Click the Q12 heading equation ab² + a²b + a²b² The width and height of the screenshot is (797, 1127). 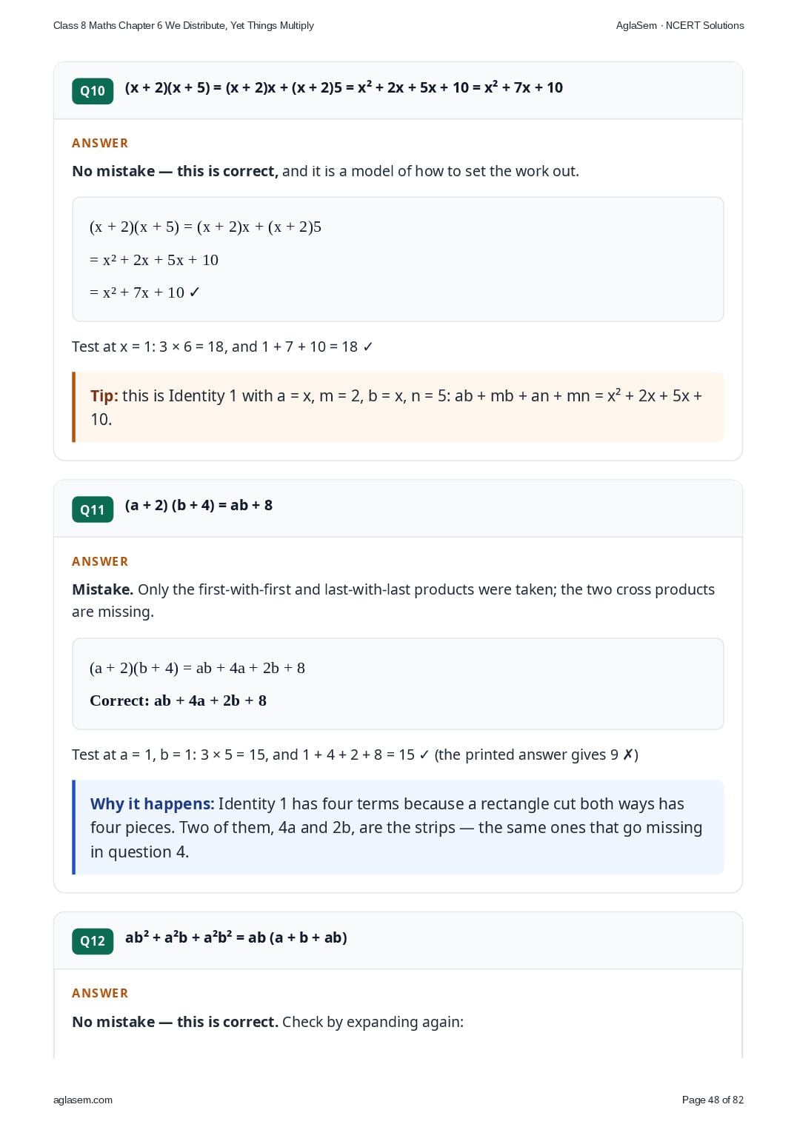pos(236,937)
